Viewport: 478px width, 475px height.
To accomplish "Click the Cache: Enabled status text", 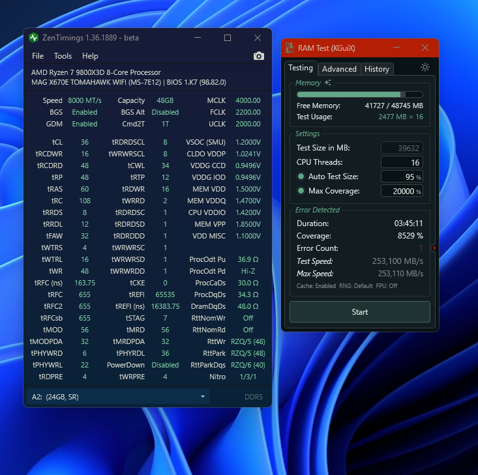I will [316, 286].
